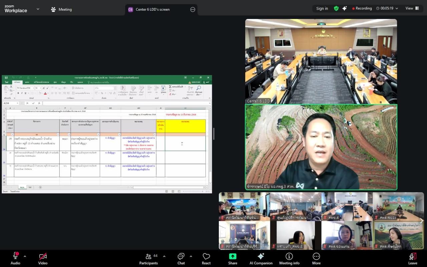
Task: Open options for Center 6 LDD's screen tab
Action: coord(192,9)
